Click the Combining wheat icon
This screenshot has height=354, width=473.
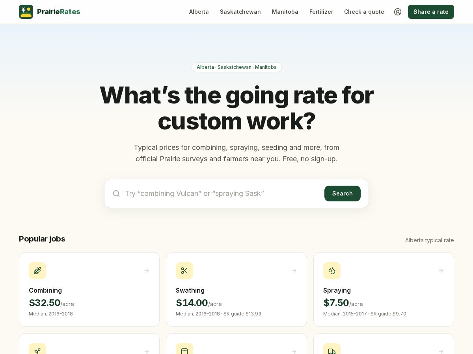[37, 271]
